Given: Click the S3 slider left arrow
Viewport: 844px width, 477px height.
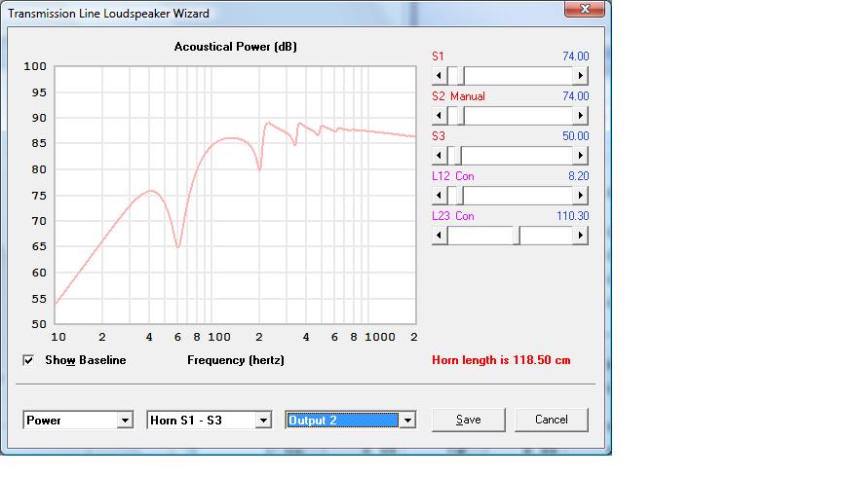Looking at the screenshot, I should tap(440, 156).
